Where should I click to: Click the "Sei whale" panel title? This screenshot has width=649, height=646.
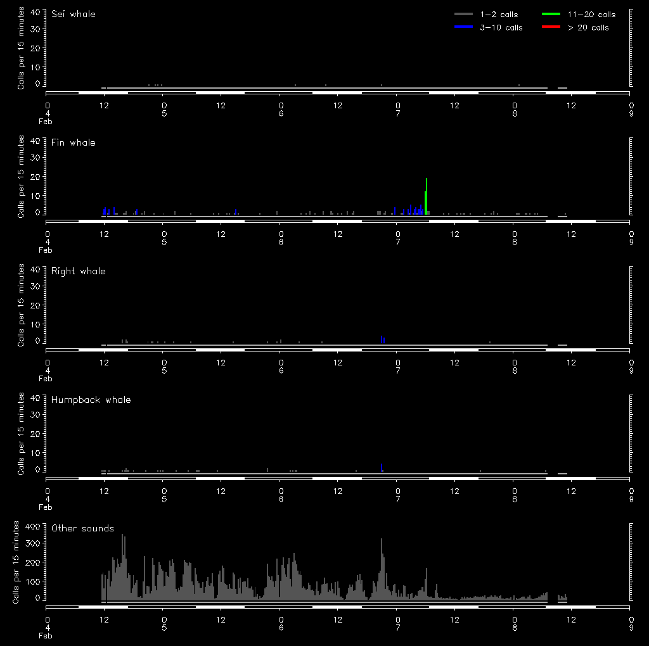[x=74, y=14]
